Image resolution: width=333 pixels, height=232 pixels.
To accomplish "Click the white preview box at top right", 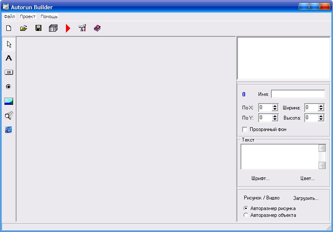I will tap(284, 58).
